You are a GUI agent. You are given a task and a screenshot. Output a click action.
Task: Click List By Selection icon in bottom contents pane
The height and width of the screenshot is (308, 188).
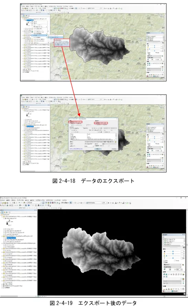7,212
